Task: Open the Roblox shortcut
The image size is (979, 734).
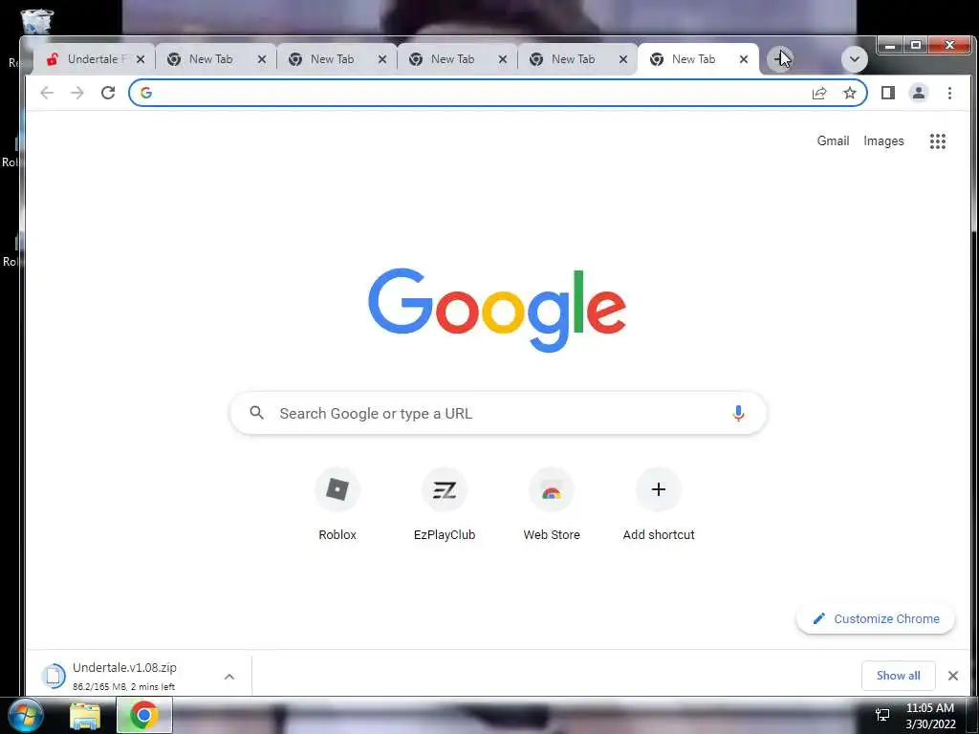Action: pos(337,489)
